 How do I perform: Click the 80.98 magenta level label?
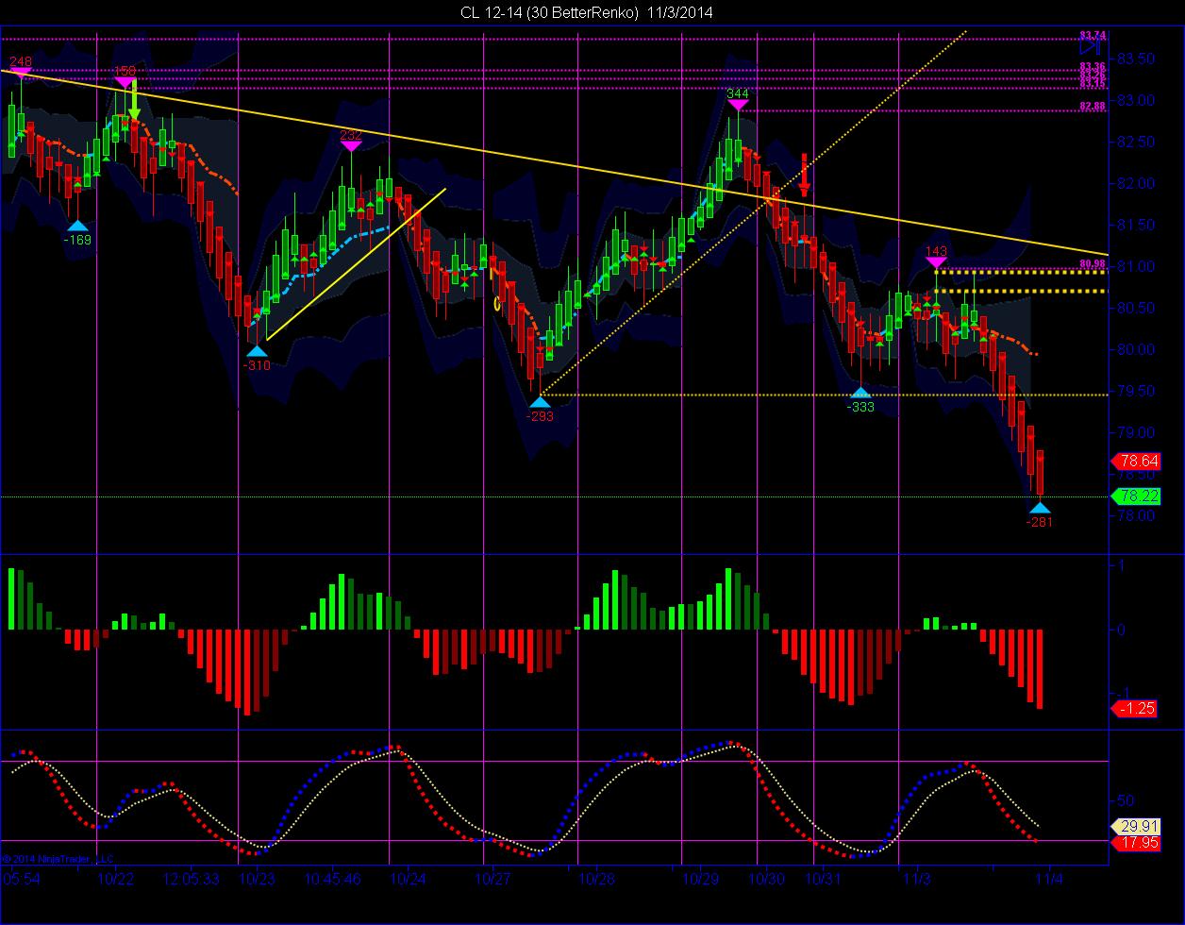pyautogui.click(x=1093, y=263)
